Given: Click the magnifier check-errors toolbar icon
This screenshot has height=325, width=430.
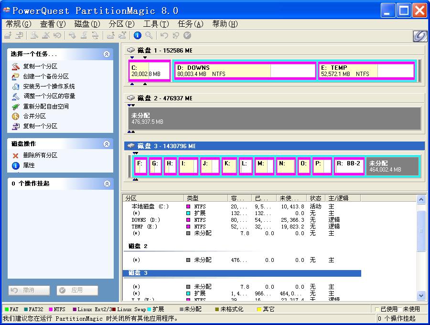Looking at the screenshot, I should pyautogui.click(x=149, y=35).
